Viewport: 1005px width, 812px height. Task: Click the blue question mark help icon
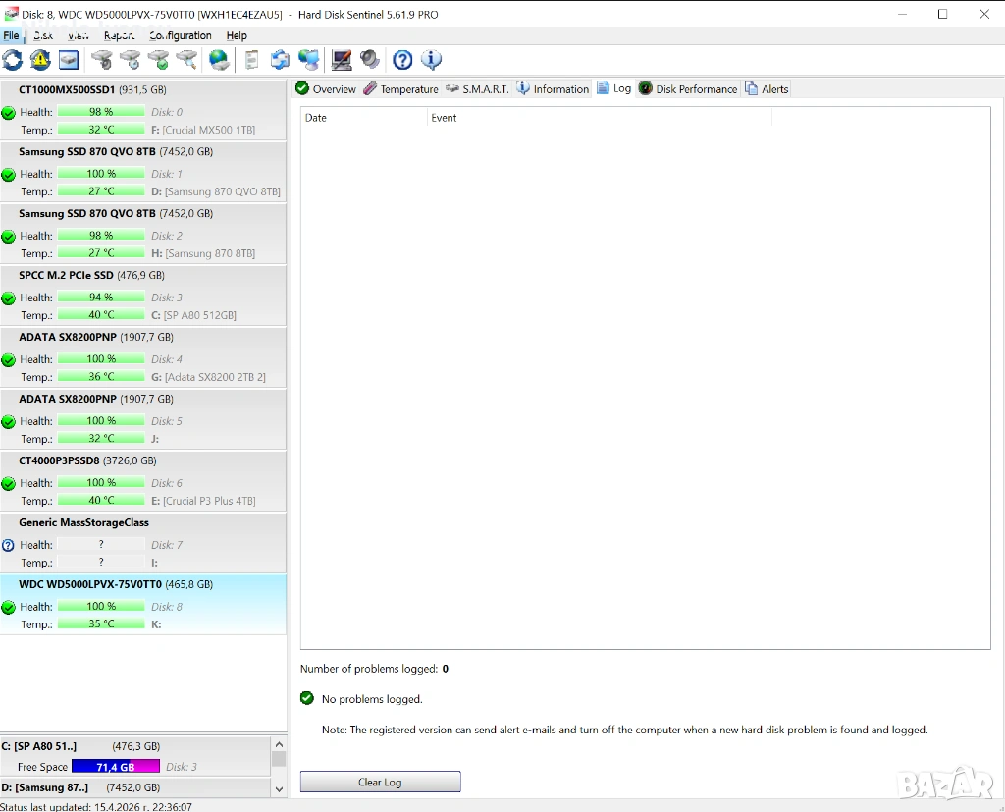[402, 60]
